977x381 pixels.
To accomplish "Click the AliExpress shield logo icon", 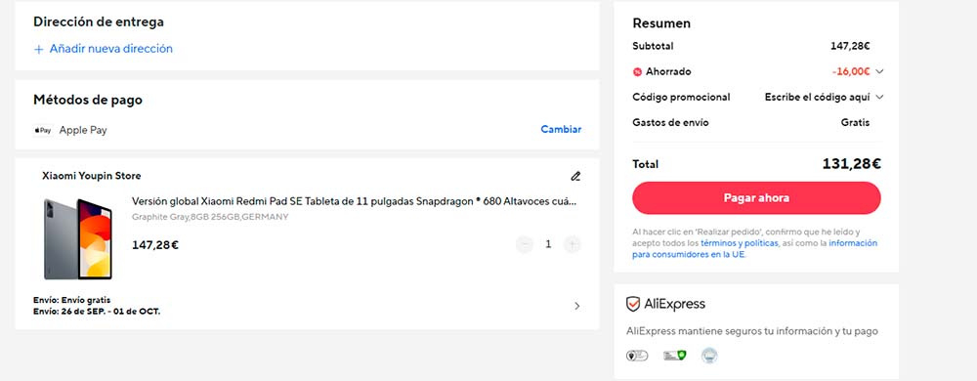I will (x=633, y=304).
